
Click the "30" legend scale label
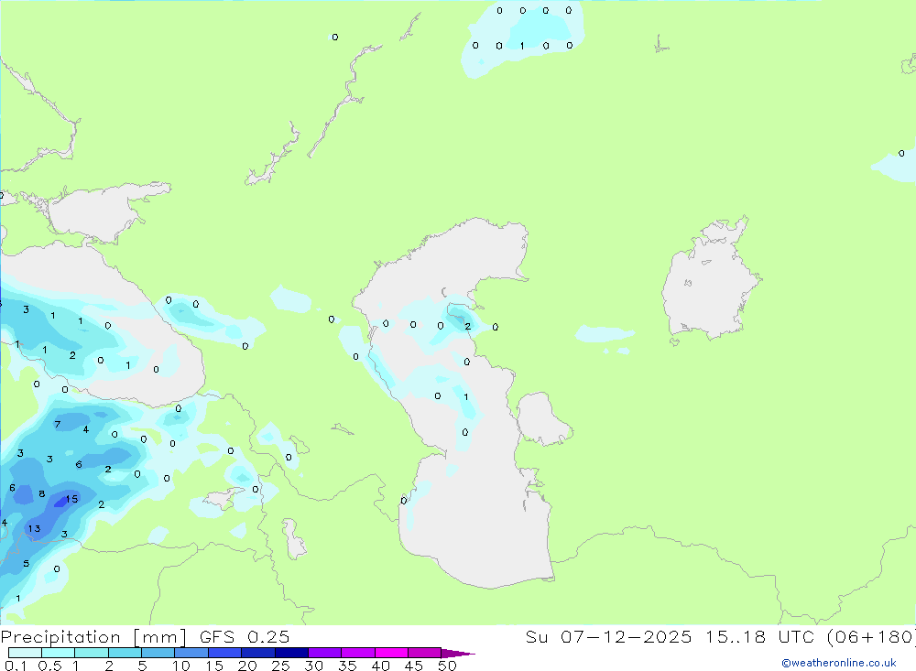pos(313,666)
